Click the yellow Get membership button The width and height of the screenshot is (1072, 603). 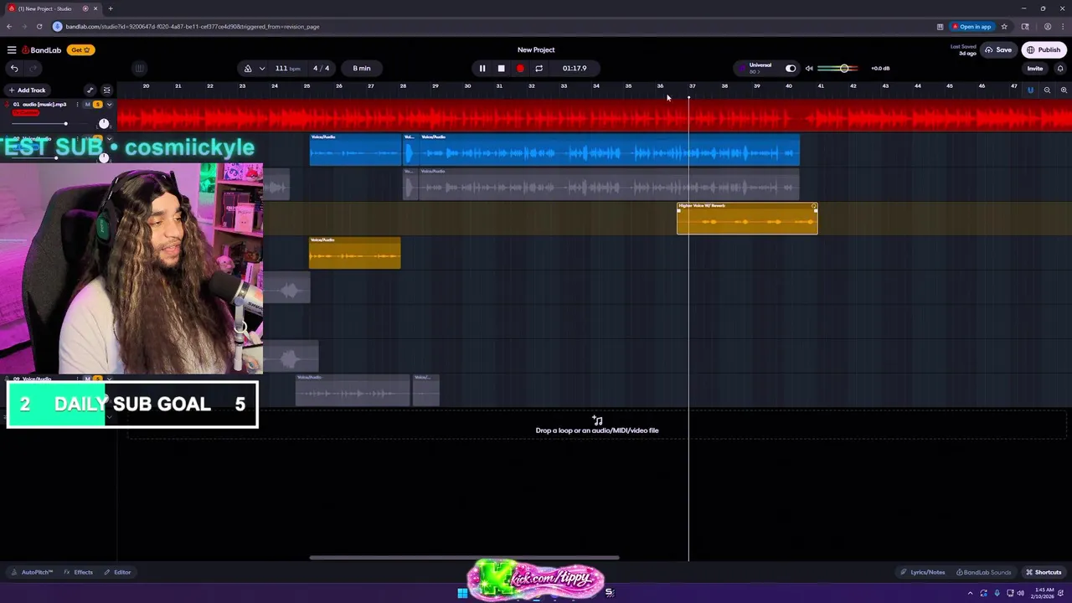(80, 50)
